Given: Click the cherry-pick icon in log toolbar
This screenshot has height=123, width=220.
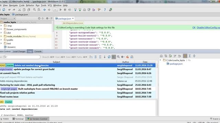Looking at the screenshot, I should [128, 57].
